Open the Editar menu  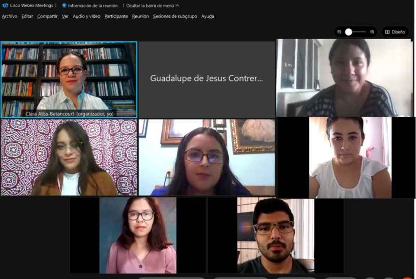[27, 16]
